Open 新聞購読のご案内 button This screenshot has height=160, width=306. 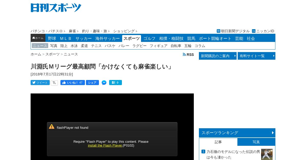click(218, 56)
